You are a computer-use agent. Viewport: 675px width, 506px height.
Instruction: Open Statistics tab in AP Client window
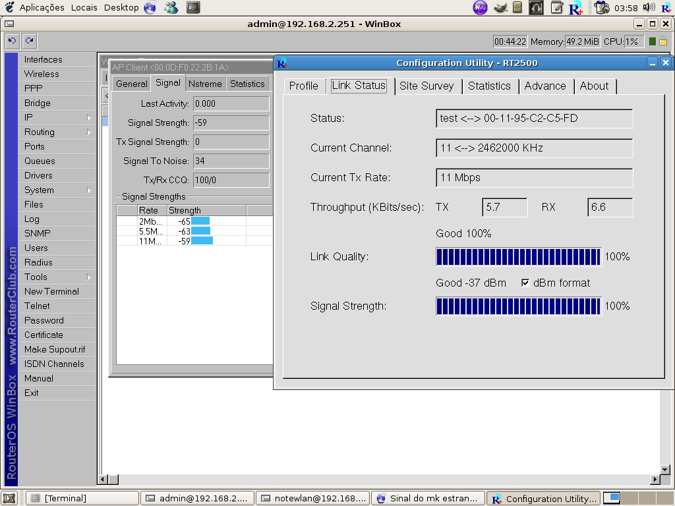pos(247,84)
